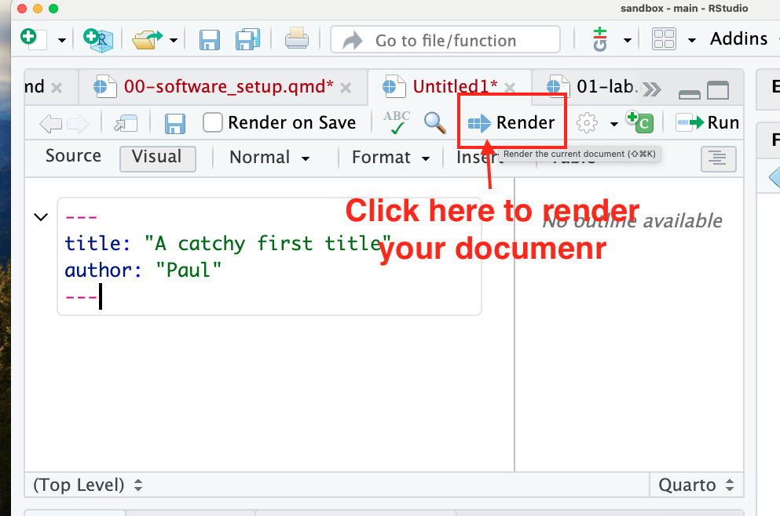
Task: Click the spell check ABC icon
Action: click(397, 122)
